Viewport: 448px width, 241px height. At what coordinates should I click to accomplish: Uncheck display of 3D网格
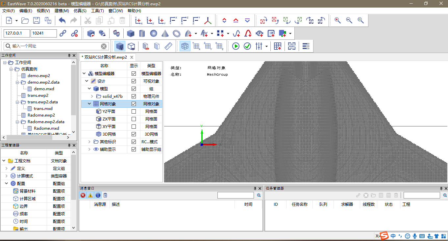134,134
